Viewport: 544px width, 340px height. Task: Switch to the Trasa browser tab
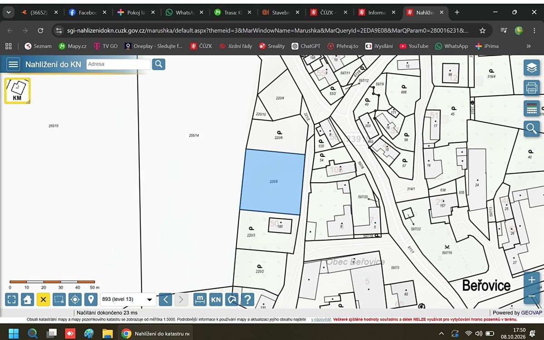point(233,12)
